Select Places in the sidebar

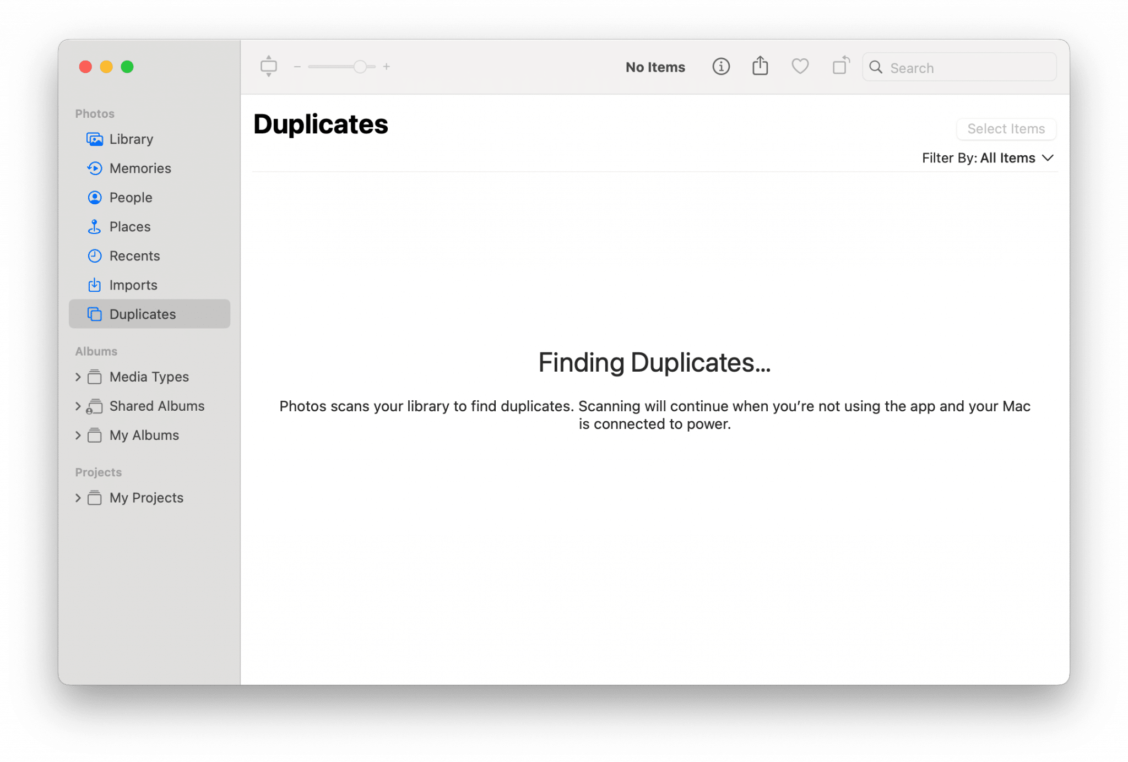click(129, 226)
